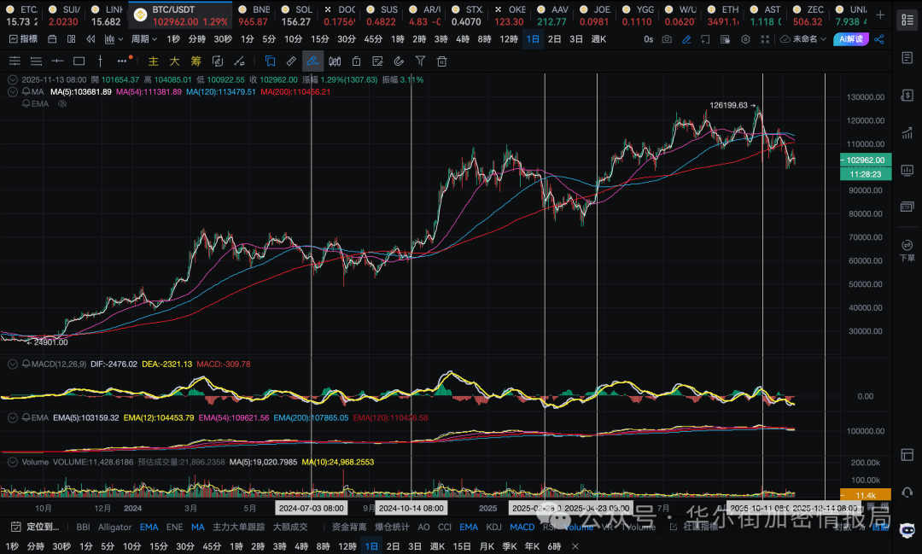
Task: Click the add new symbol tab plus
Action: [x=880, y=15]
